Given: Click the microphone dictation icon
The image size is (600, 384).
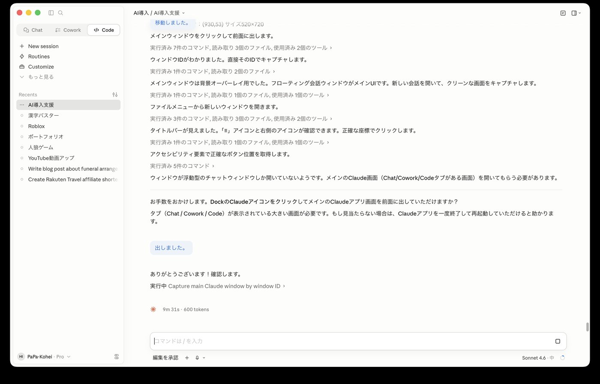Looking at the screenshot, I should [197, 358].
